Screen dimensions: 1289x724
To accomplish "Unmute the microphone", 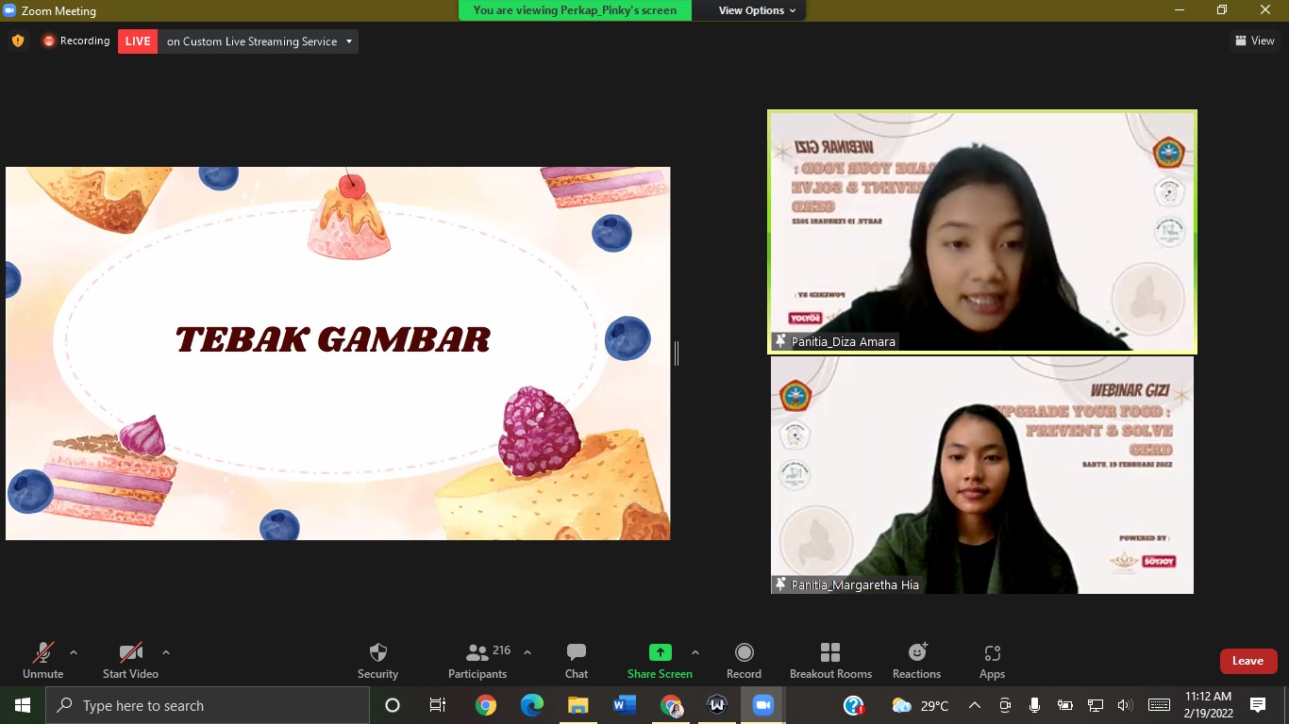I will coord(42,660).
